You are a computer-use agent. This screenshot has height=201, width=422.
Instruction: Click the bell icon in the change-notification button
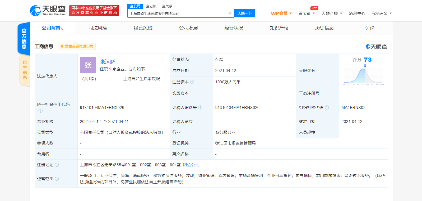[x=62, y=46]
